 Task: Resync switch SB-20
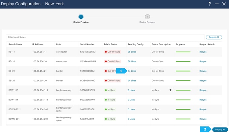click(203, 80)
